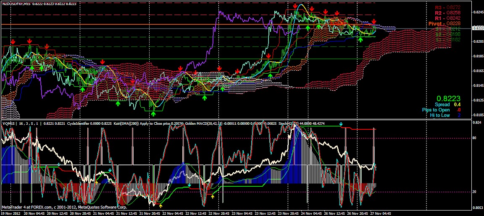
Task: Click the 0.8165 price label inside the chart
Action: (x=88, y=71)
